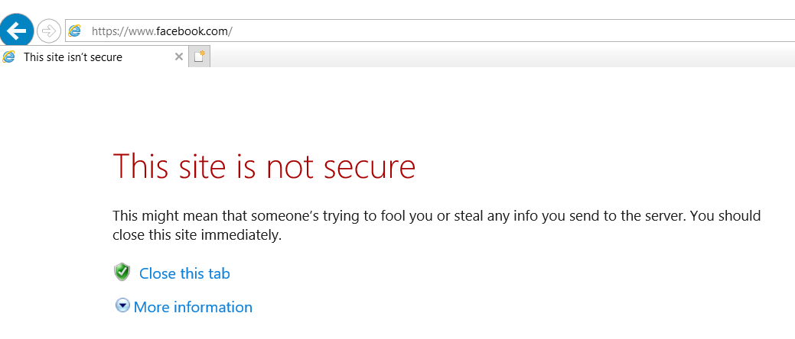
Task: Click the green shield icon
Action: click(122, 273)
